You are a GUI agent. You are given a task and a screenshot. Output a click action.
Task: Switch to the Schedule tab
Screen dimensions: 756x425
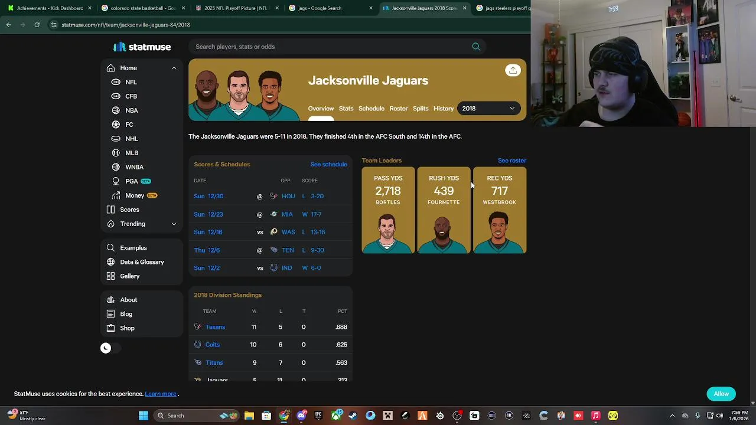coord(372,109)
